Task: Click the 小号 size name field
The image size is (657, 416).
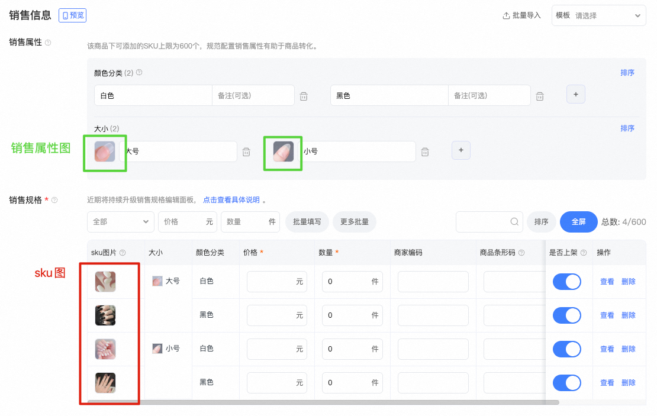Action: pos(356,151)
